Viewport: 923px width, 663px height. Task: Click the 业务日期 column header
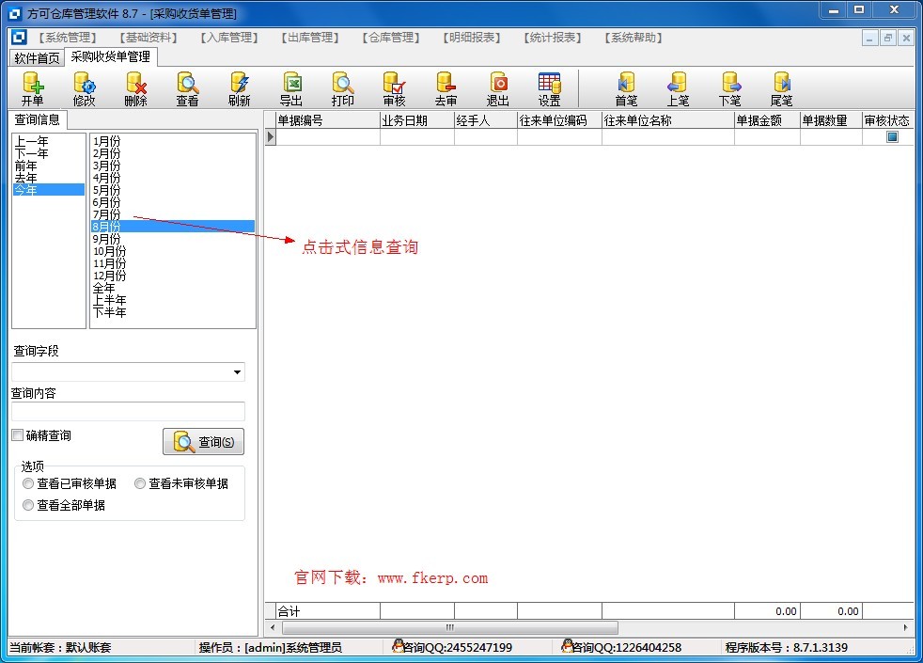(x=416, y=120)
